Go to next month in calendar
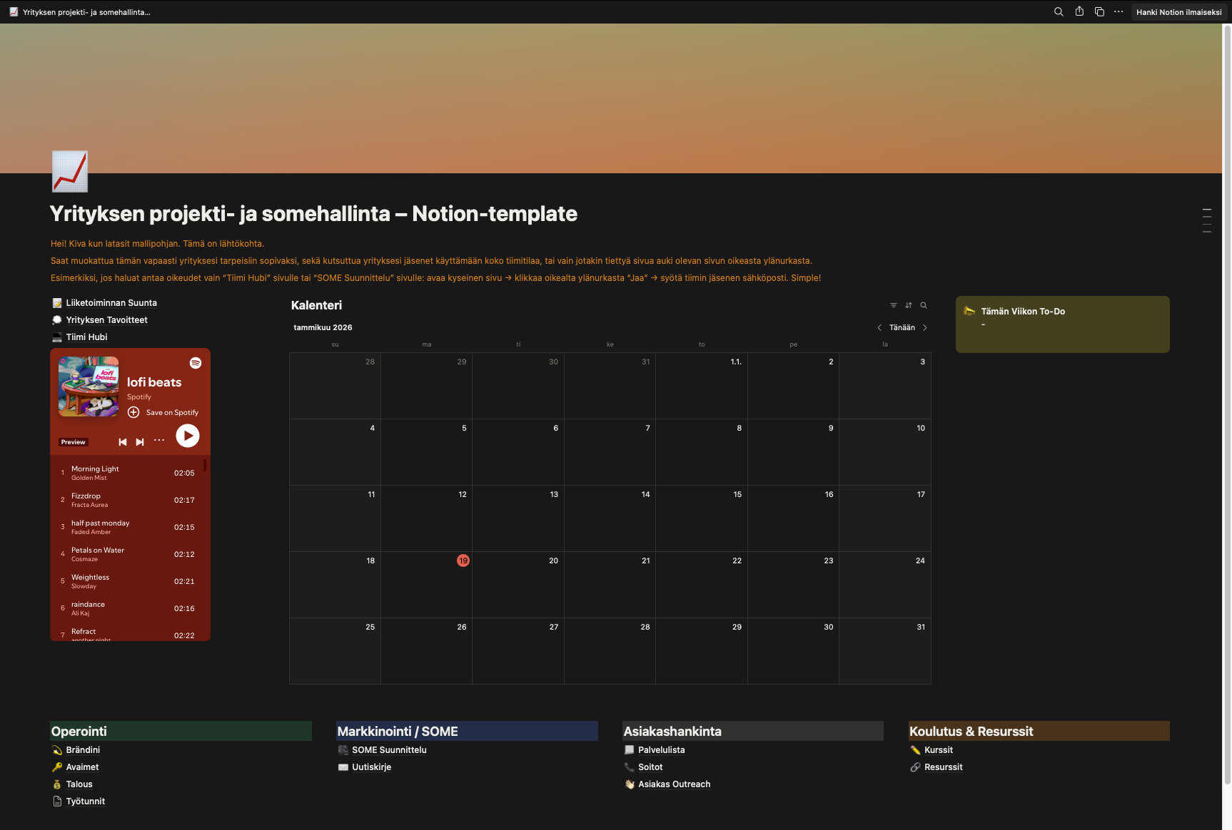Screen dimensions: 1232x830 pyautogui.click(x=925, y=328)
